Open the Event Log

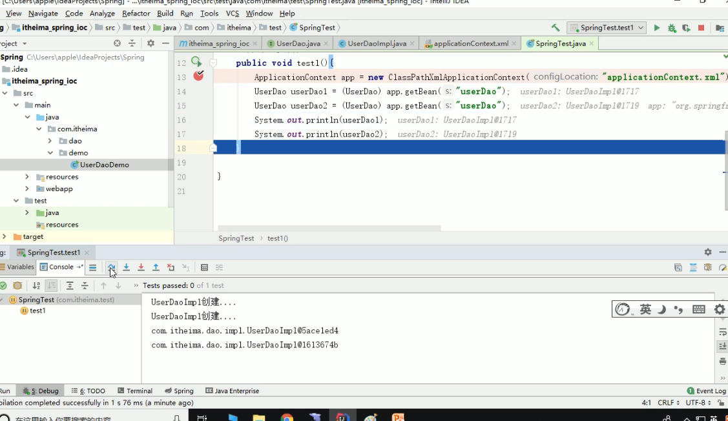[707, 391]
